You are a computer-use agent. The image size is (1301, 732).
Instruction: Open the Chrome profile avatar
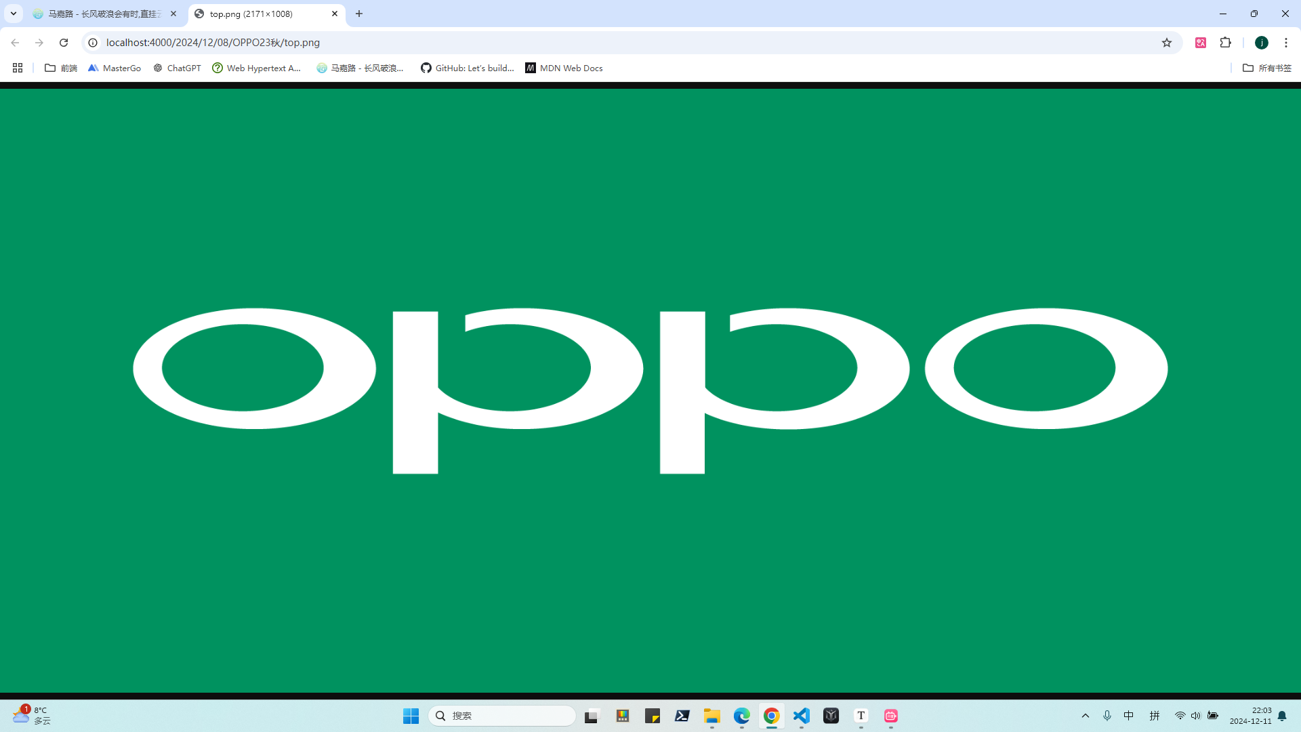(x=1262, y=43)
